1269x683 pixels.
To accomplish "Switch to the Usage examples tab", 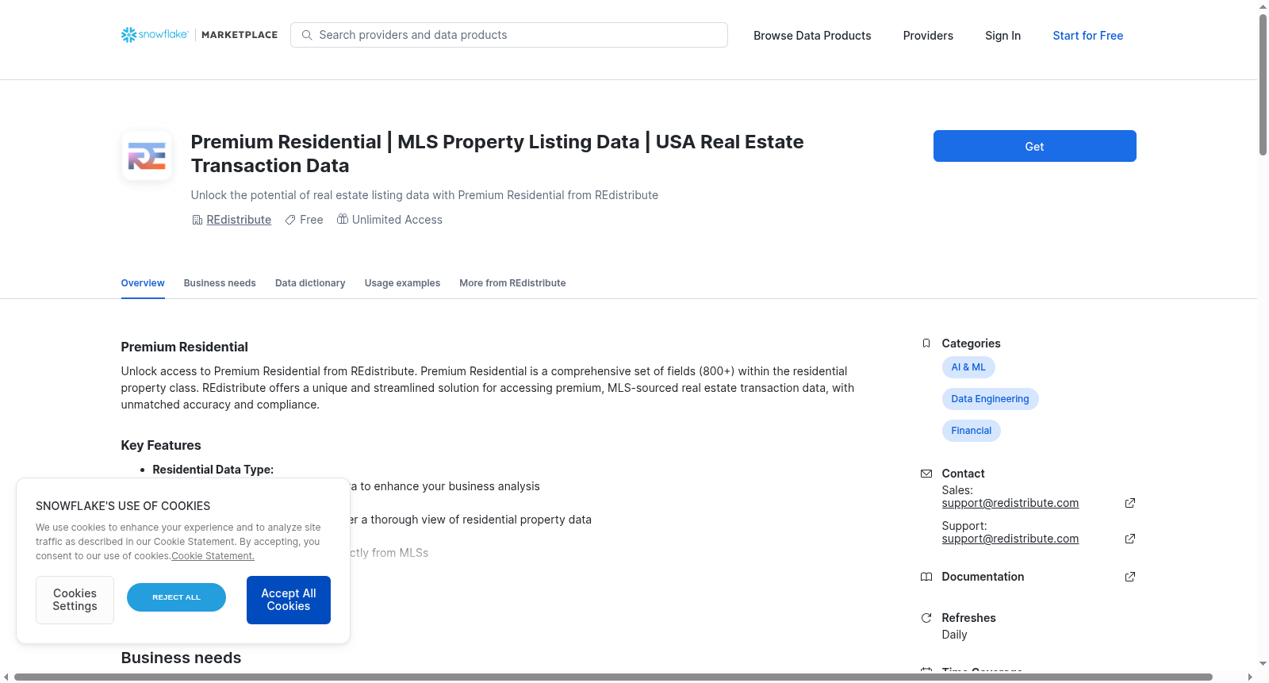I will 402,283.
